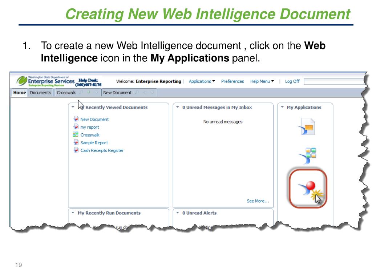This screenshot has height=279, width=372.
Task: Open the Cash Receipts Register link
Action: click(x=102, y=150)
